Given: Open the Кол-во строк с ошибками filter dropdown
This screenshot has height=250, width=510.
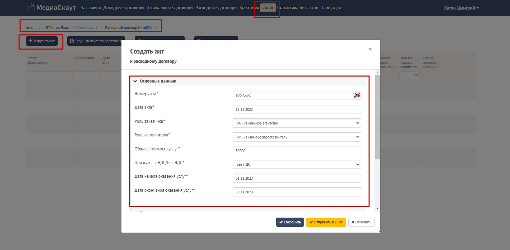Looking at the screenshot, I should point(409,75).
